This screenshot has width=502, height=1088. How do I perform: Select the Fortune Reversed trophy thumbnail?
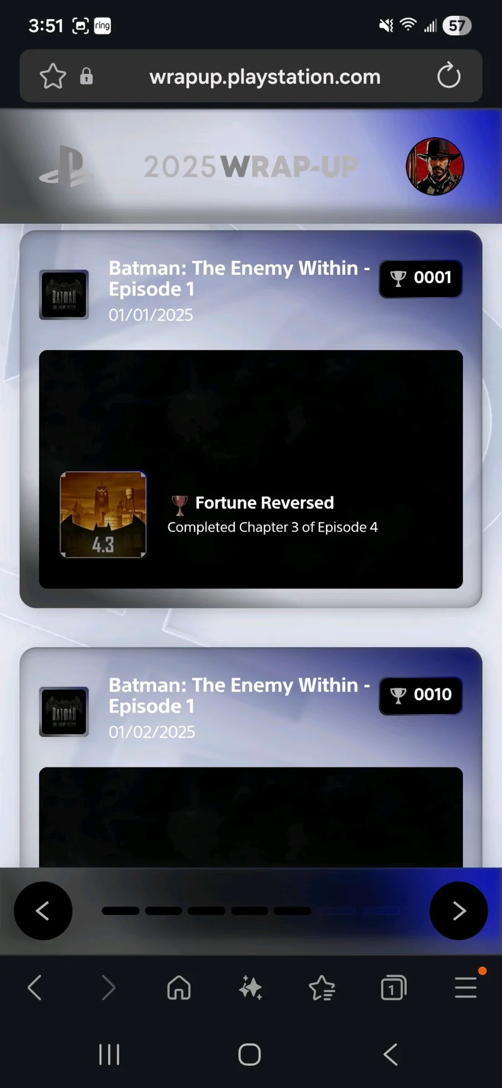(x=103, y=515)
